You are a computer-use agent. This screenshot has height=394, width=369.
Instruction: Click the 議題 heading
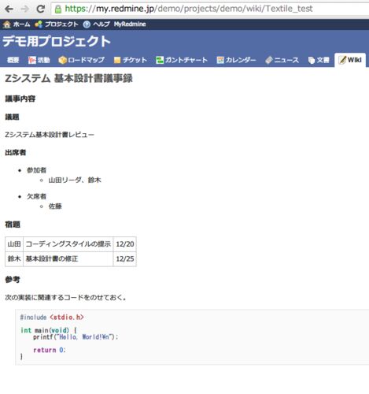(x=12, y=117)
